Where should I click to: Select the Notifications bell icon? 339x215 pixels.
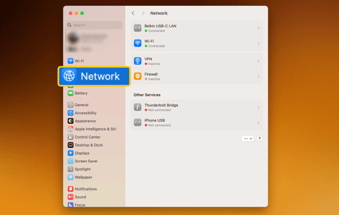70,189
